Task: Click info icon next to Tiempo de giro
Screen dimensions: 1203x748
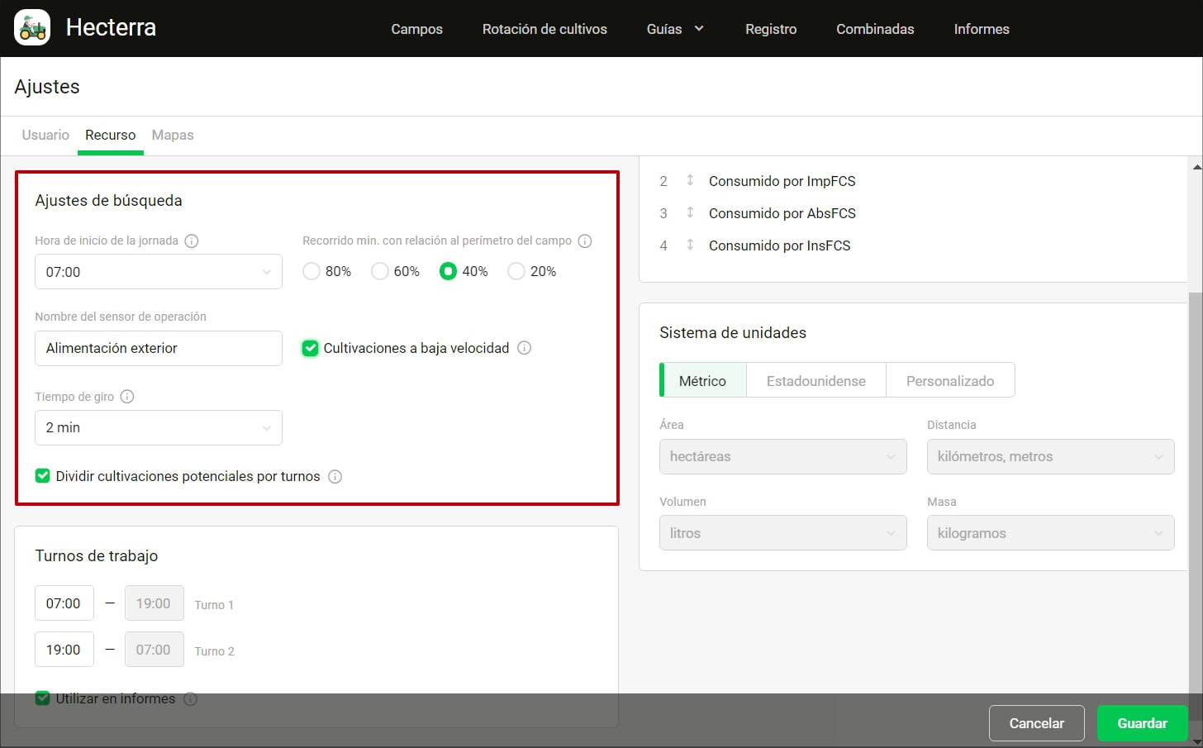Action: (x=127, y=397)
